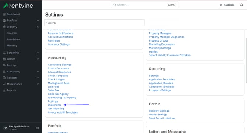Open Property Groups link
This screenshot has height=133, width=247.
click(x=159, y=41)
